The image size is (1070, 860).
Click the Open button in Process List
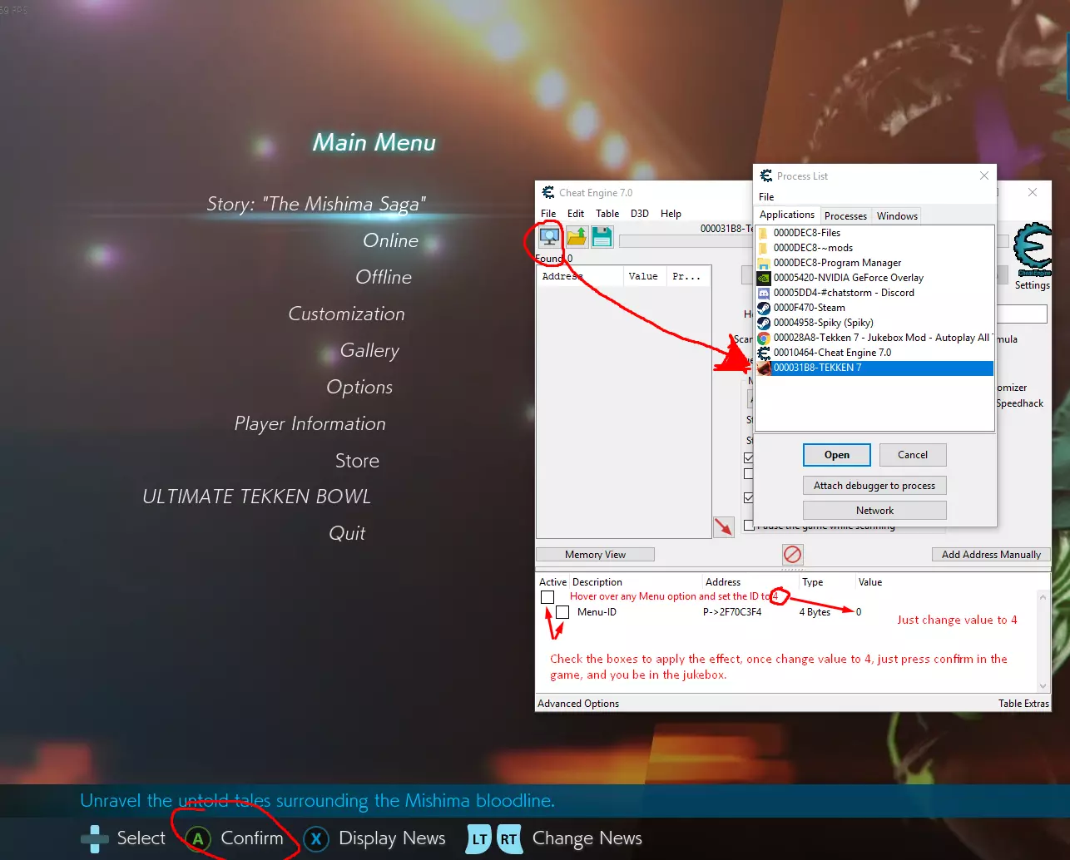(837, 455)
